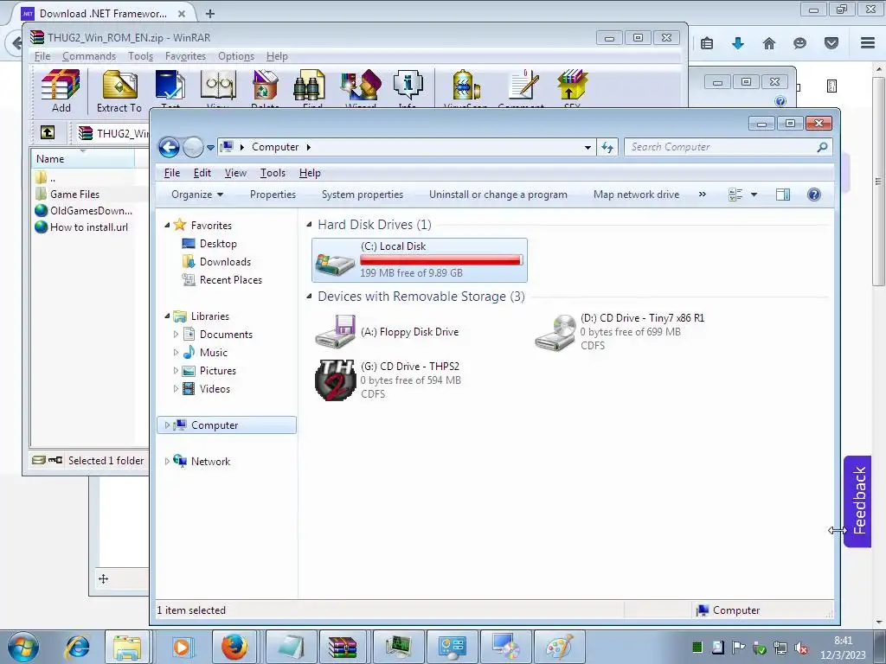
Task: Click the Change your view icon in Explorer
Action: (x=735, y=195)
